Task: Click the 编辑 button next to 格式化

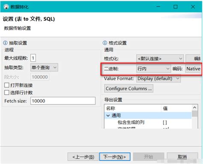Action: 193,59
